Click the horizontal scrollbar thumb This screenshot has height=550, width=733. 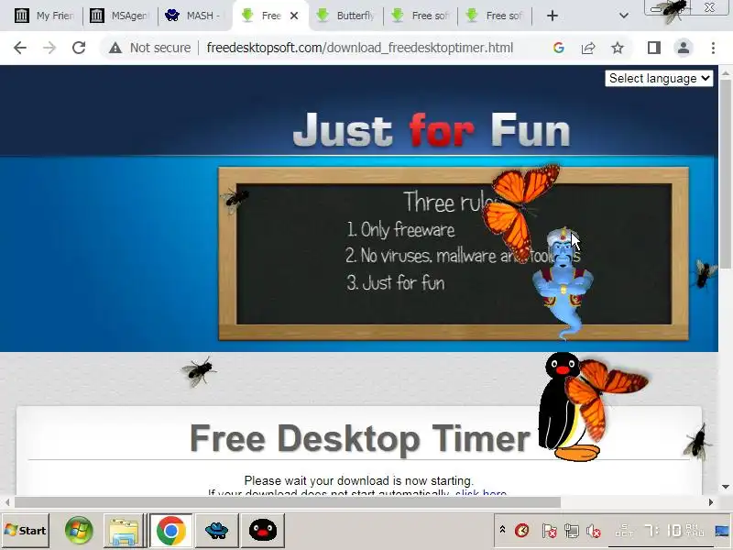point(288,502)
